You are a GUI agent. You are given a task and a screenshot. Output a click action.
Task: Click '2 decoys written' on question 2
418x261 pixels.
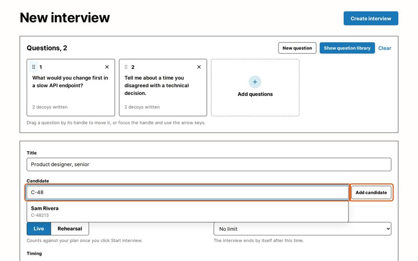[142, 107]
